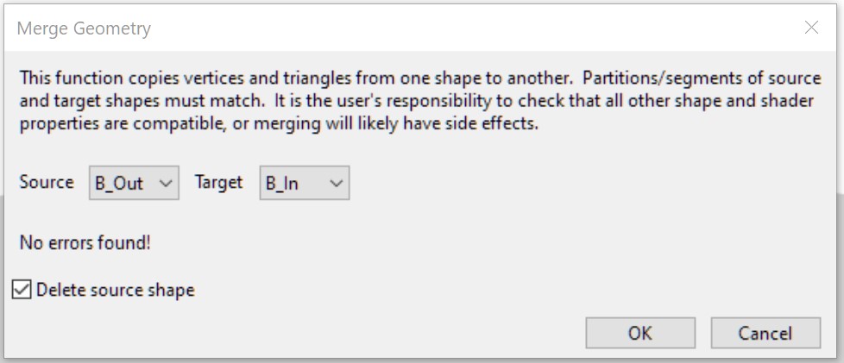This screenshot has height=363, width=844.
Task: Click the checkmark box beside Delete source shape
Action: click(22, 290)
